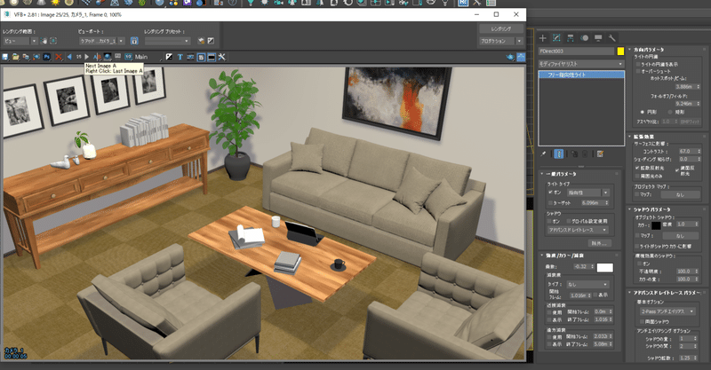The width and height of the screenshot is (711, 370).
Task: Switch to the Modify panel tab
Action: [x=557, y=38]
